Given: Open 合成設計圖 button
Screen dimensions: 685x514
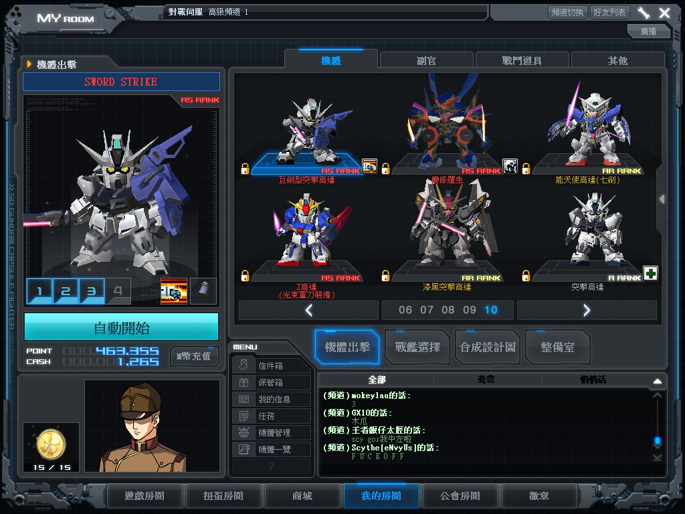Looking at the screenshot, I should tap(488, 347).
